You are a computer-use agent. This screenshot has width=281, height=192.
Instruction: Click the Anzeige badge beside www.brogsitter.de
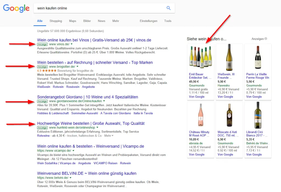[x=42, y=67]
